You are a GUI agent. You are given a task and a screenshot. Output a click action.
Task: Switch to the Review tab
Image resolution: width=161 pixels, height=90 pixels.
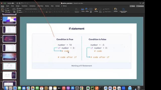click(47, 6)
